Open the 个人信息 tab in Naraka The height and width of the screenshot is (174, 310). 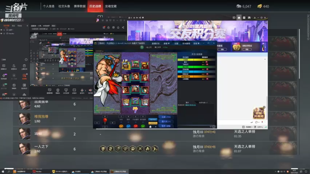click(49, 6)
